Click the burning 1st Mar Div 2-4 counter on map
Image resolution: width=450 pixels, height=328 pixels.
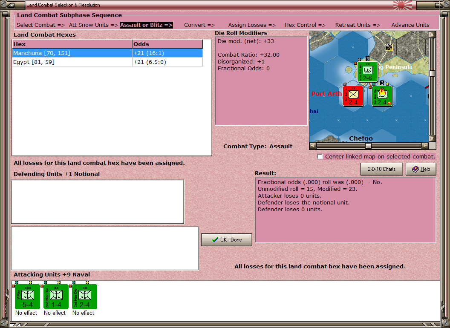coord(382,96)
